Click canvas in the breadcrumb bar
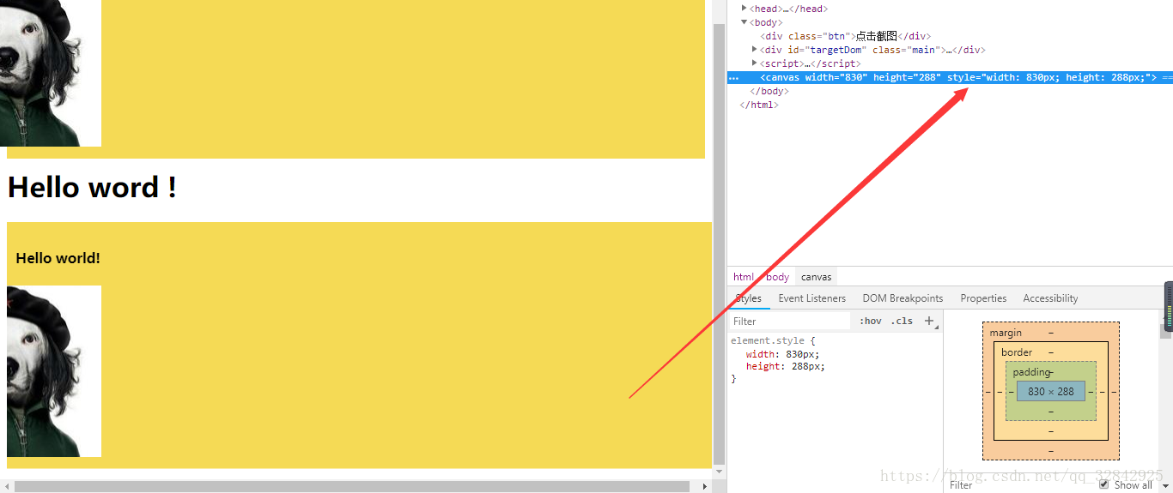1173x493 pixels. 816,277
